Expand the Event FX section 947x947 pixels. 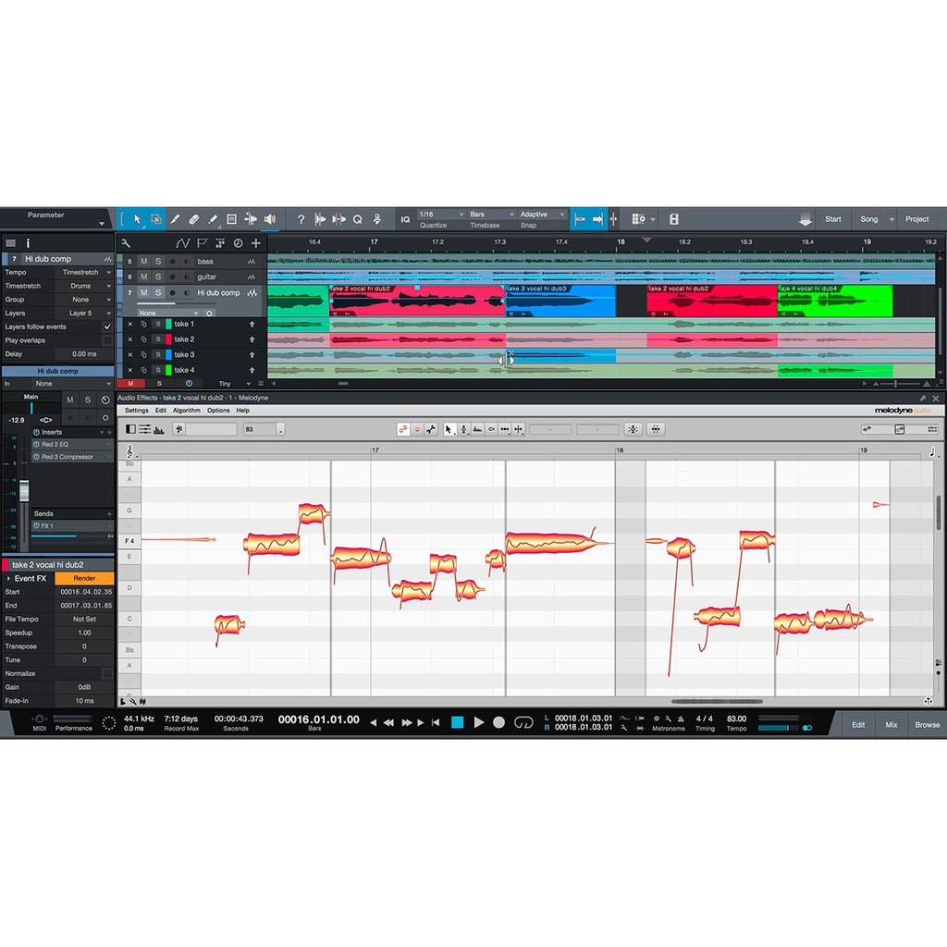point(8,579)
